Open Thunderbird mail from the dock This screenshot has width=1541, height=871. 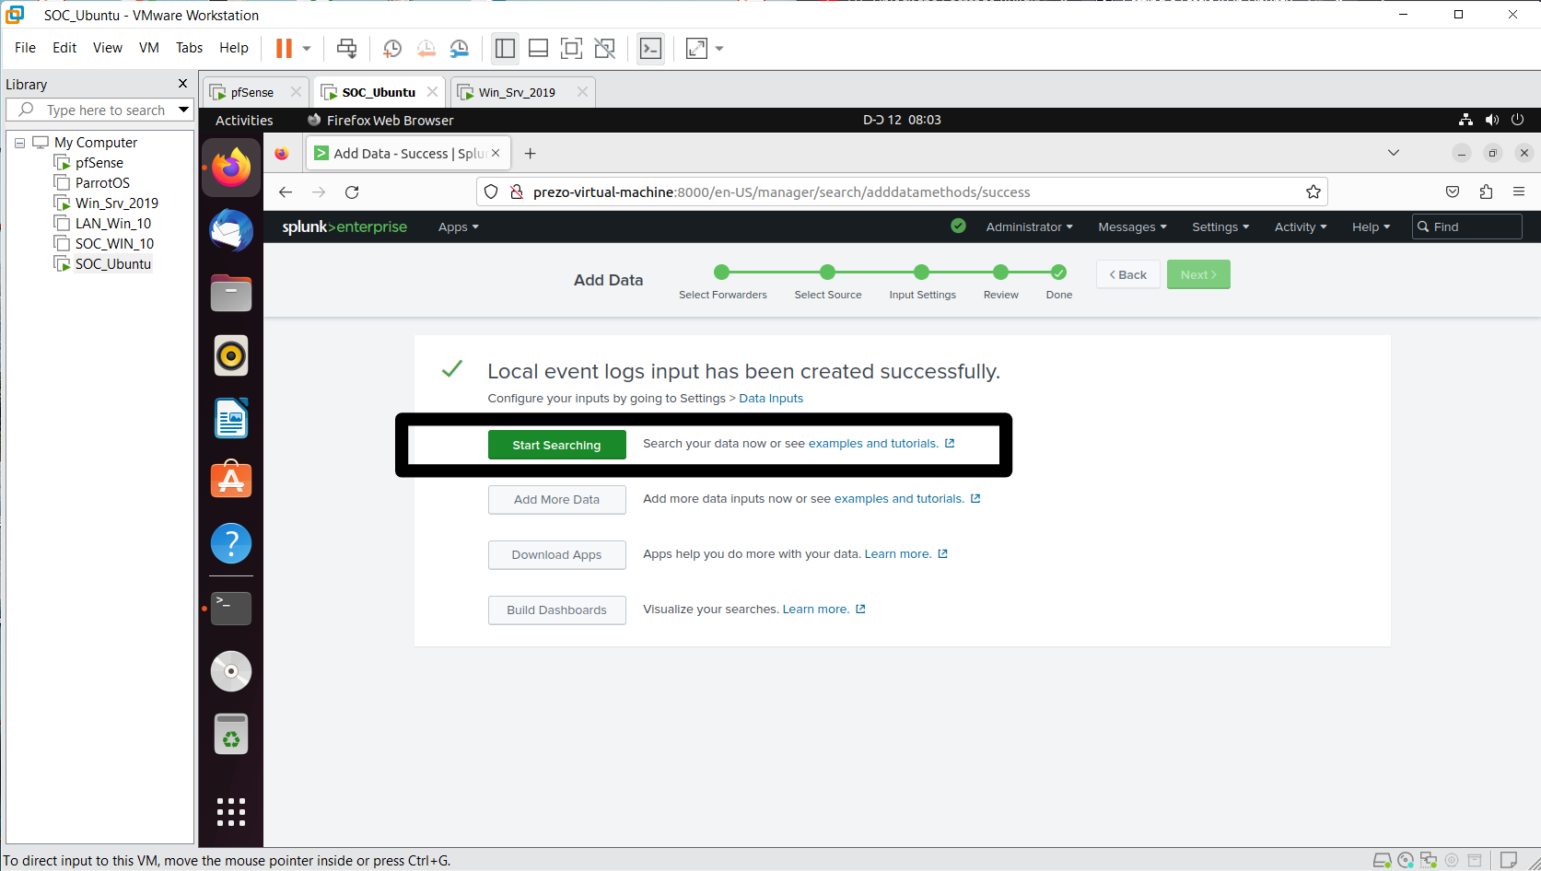231,230
